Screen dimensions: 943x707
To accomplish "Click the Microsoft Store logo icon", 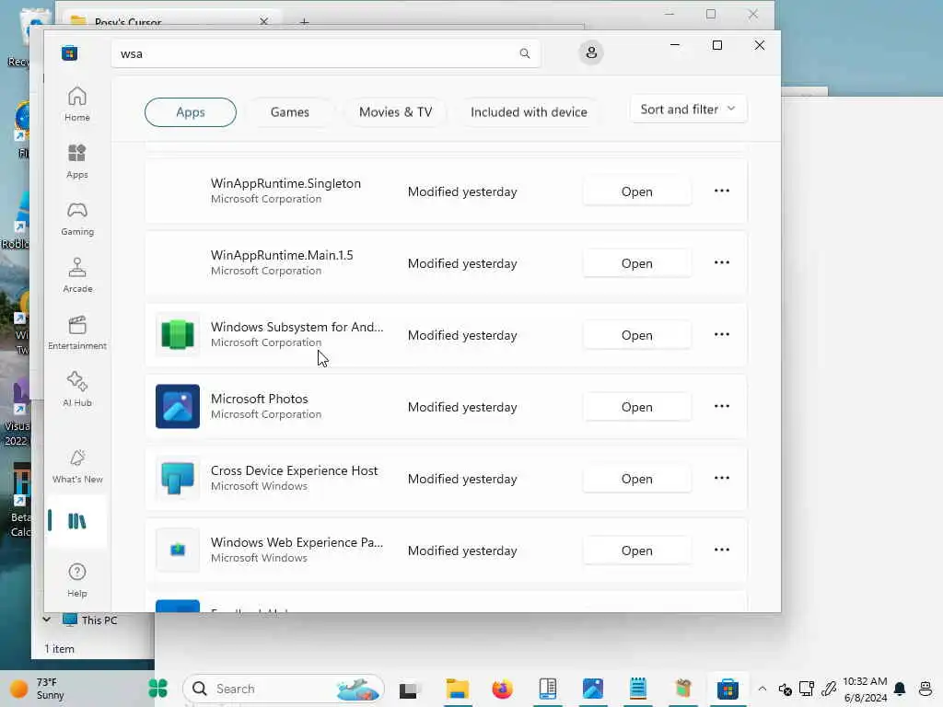I will (x=69, y=52).
